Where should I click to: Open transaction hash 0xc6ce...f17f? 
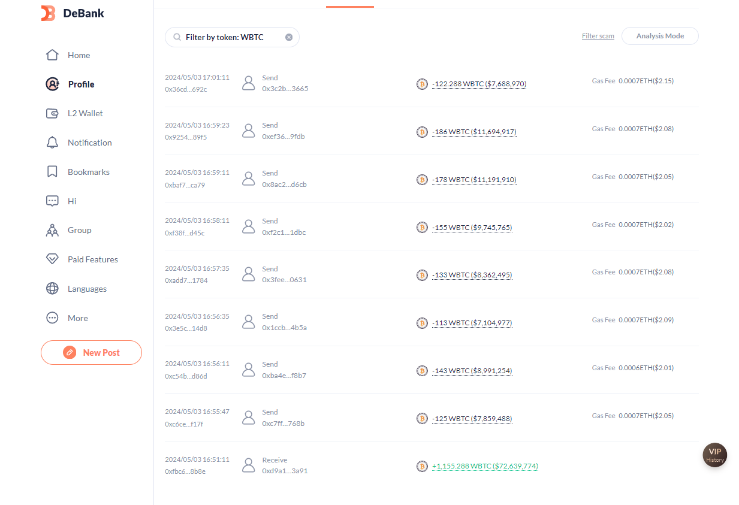click(x=184, y=424)
